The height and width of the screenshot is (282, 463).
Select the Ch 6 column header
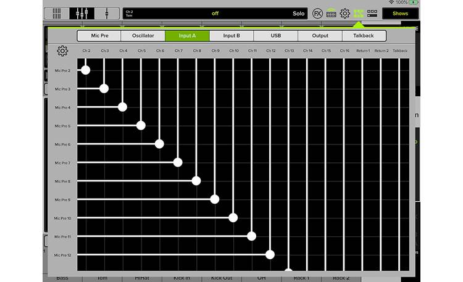160,51
